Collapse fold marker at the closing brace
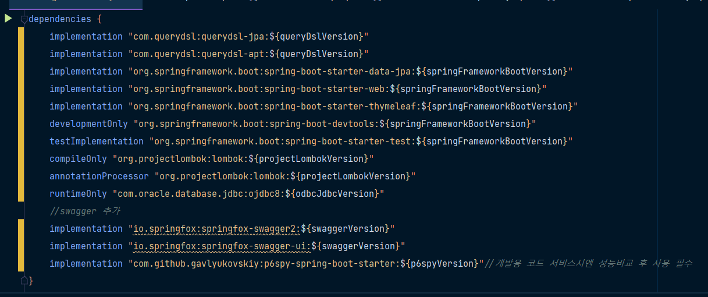Viewport: 708px width, 297px height. tap(24, 281)
